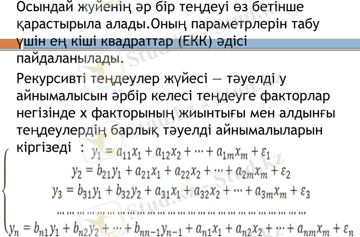Viewport: 360px width, 237px height.
Task: Click the line starting "айнымалысын әрбір келесі"
Action: point(173,96)
